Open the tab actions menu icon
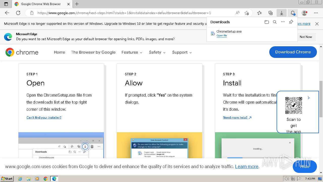The image size is (323, 182). (6, 4)
